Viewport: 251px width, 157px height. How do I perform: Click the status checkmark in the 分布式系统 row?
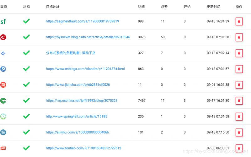point(26,53)
